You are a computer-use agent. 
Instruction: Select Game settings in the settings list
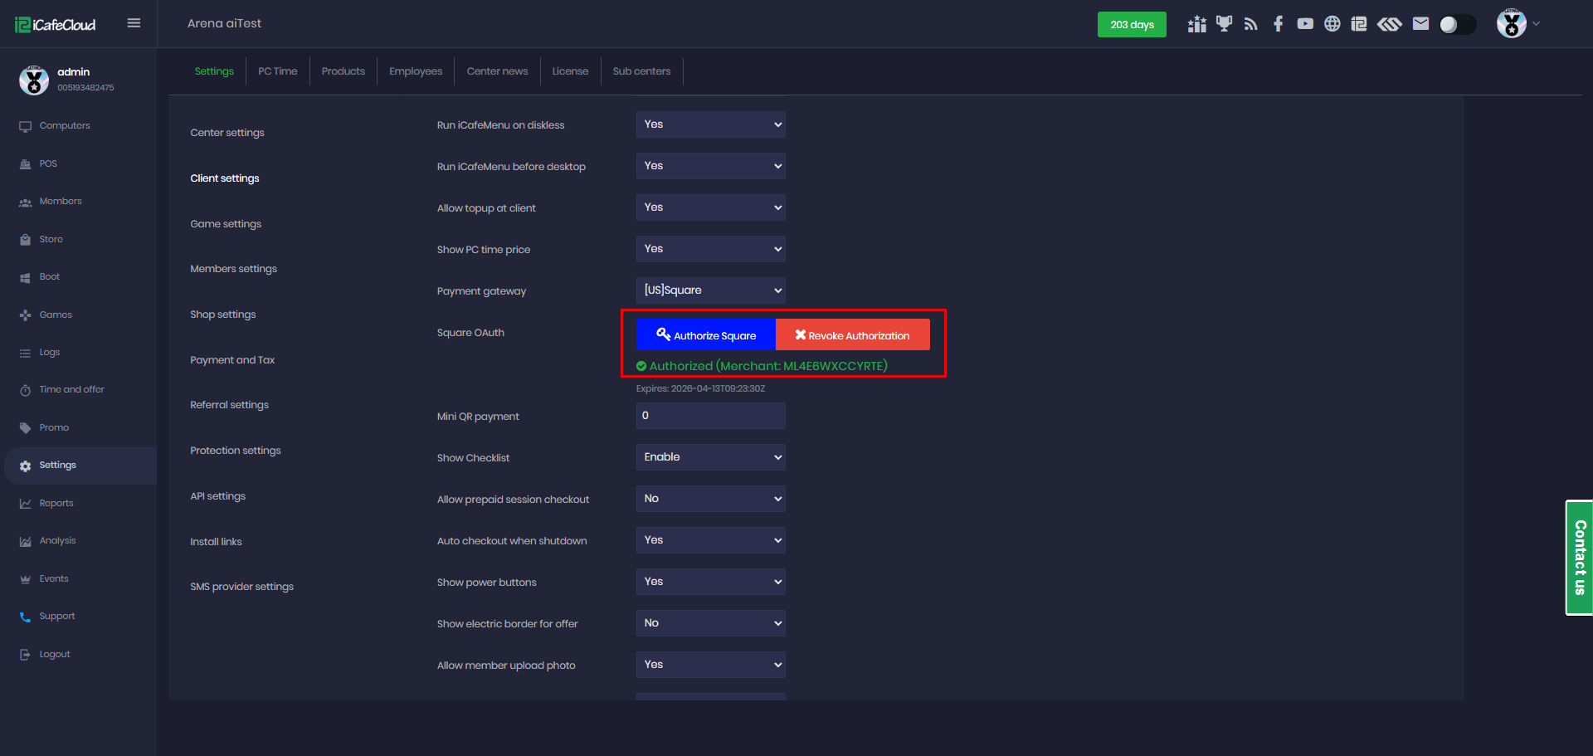[x=226, y=224]
